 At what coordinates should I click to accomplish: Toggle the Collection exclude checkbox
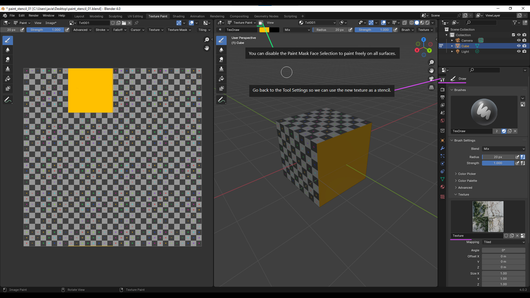click(513, 35)
